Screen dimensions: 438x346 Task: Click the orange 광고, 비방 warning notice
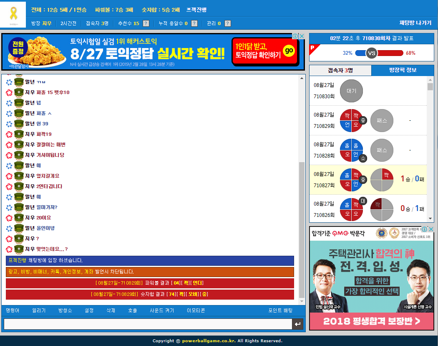point(150,272)
